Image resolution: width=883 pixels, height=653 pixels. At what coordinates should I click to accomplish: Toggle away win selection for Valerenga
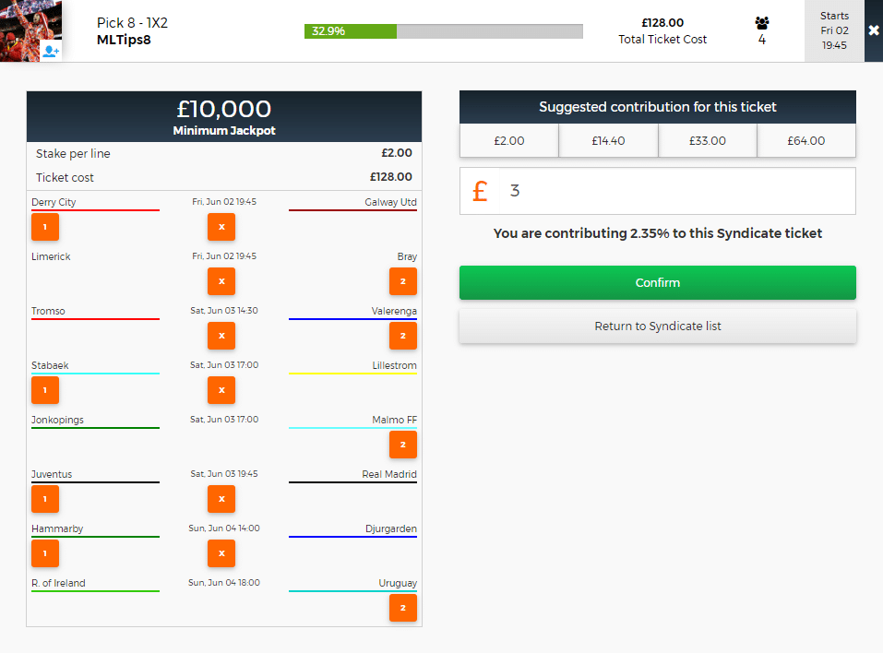pyautogui.click(x=402, y=336)
